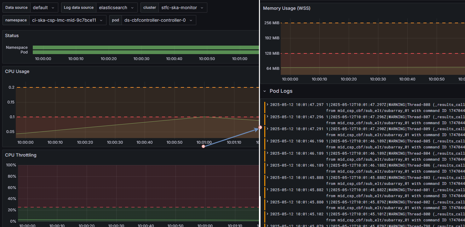
Task: Click the 64 MiB axis label
Action: (x=273, y=68)
